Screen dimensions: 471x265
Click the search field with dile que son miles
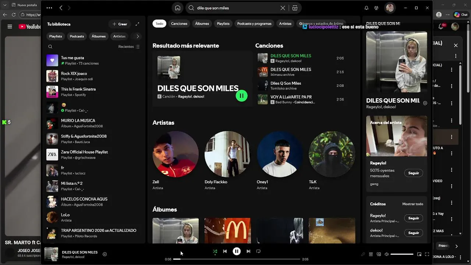[x=237, y=8]
